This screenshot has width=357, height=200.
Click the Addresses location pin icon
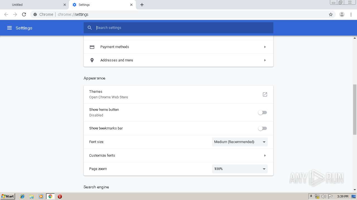click(92, 60)
